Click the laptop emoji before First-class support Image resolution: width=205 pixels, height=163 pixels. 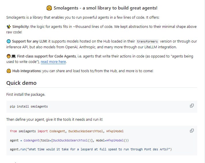14,56
